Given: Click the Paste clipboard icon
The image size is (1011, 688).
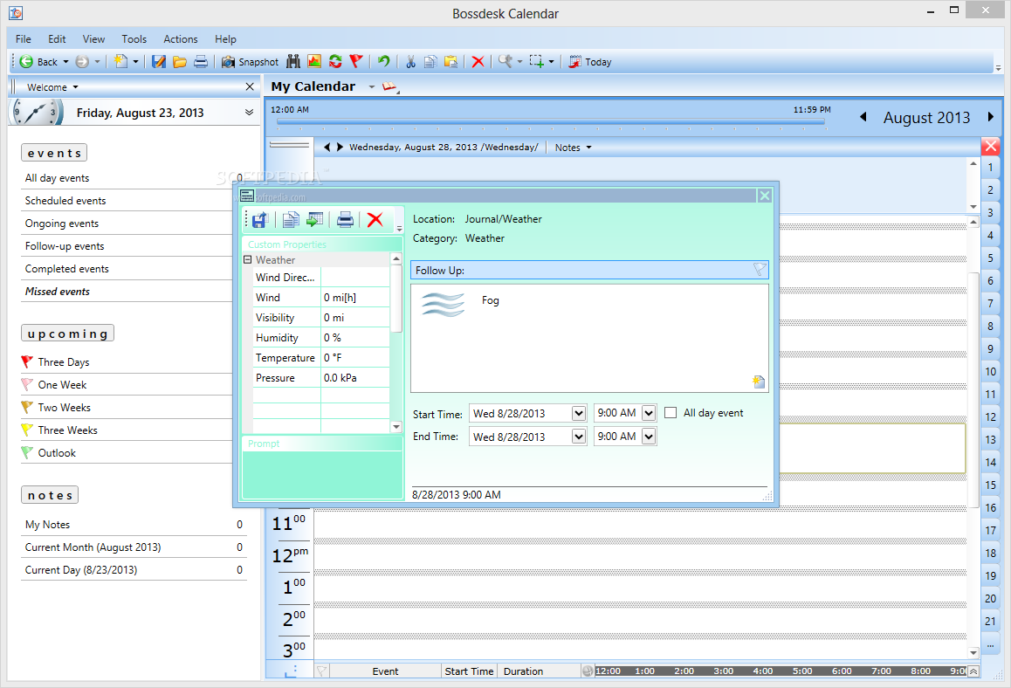Looking at the screenshot, I should coord(451,62).
